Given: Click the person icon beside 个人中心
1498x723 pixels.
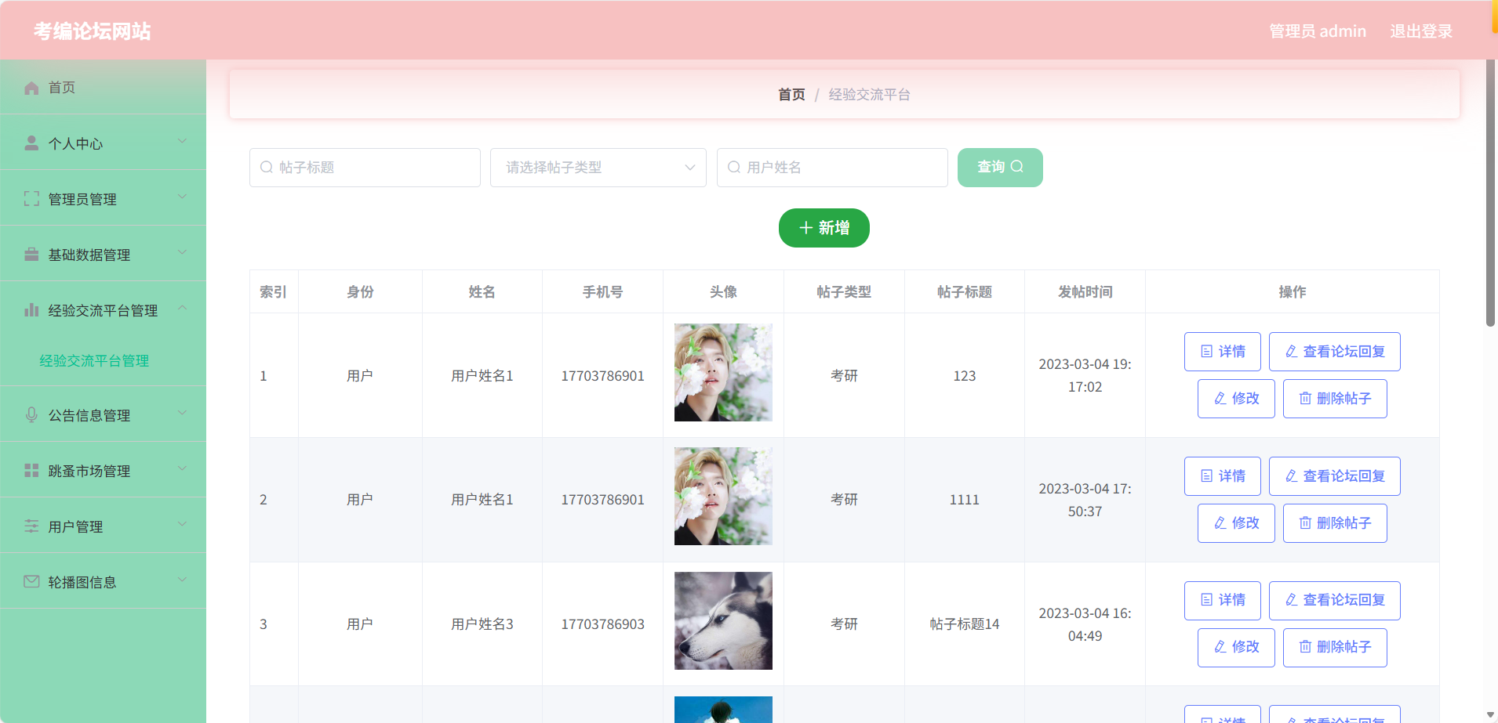Looking at the screenshot, I should click(31, 143).
